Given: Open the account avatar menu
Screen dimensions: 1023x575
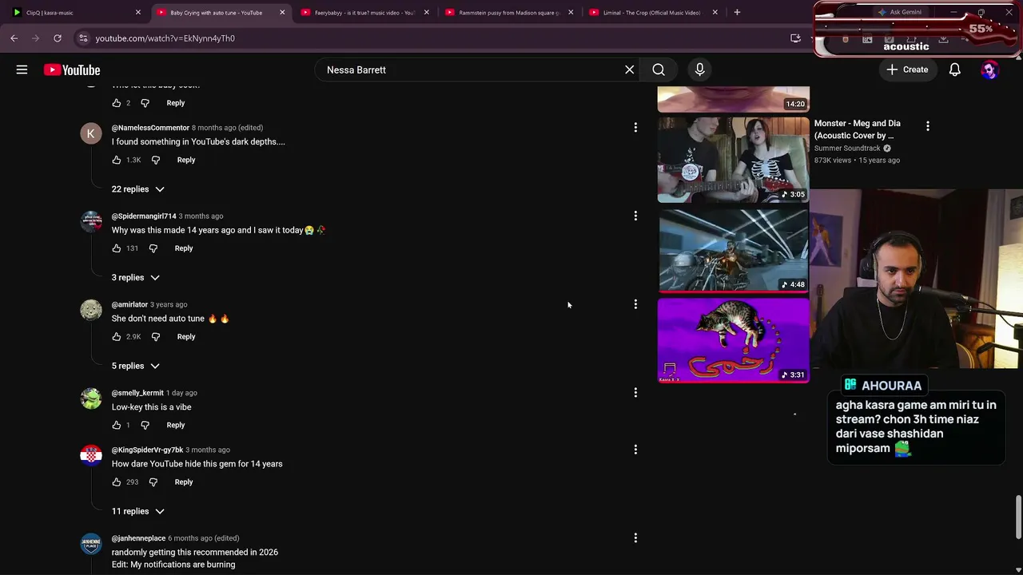Looking at the screenshot, I should point(989,70).
